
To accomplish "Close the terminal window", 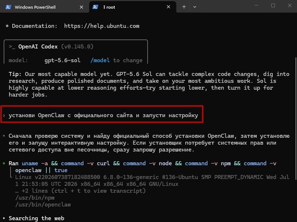I will [x=290, y=5].
